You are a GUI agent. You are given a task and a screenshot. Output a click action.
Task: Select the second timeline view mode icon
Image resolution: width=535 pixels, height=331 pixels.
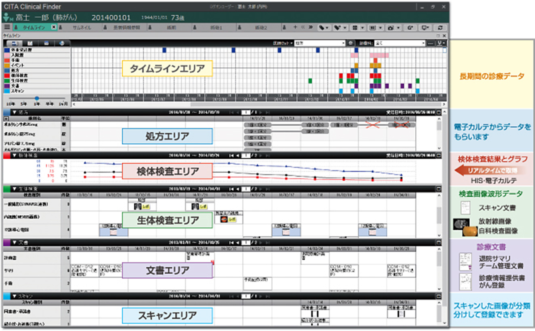pyautogui.click(x=30, y=43)
